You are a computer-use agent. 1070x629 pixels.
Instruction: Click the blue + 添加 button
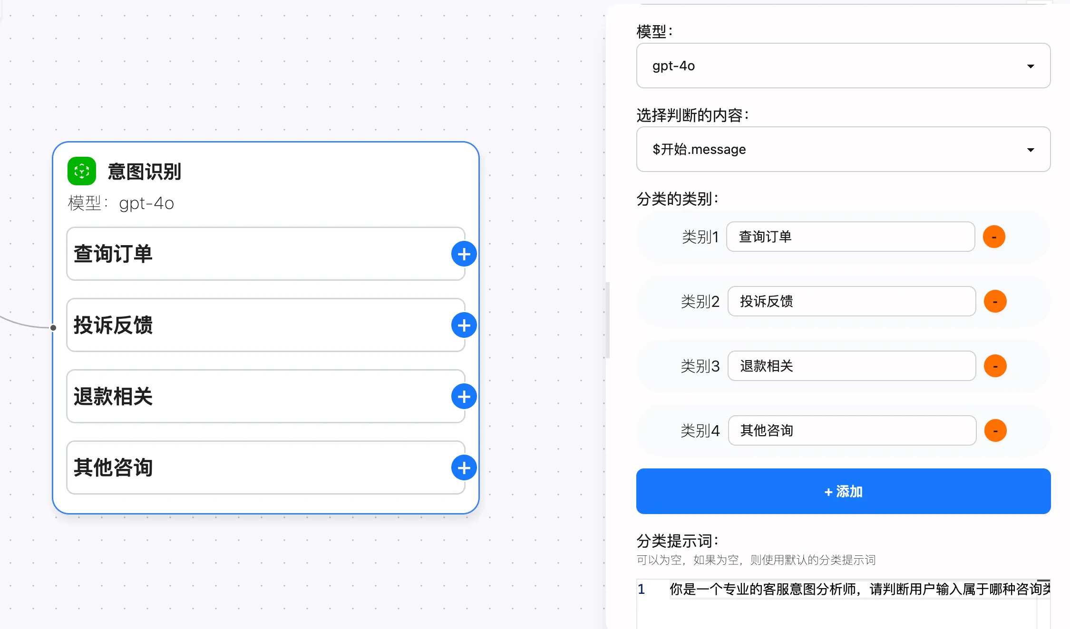pyautogui.click(x=843, y=491)
